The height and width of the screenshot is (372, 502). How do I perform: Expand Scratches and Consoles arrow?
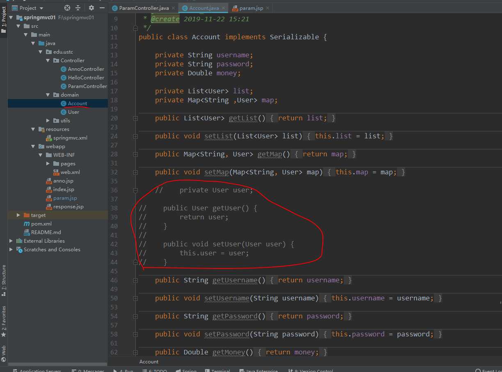(11, 250)
